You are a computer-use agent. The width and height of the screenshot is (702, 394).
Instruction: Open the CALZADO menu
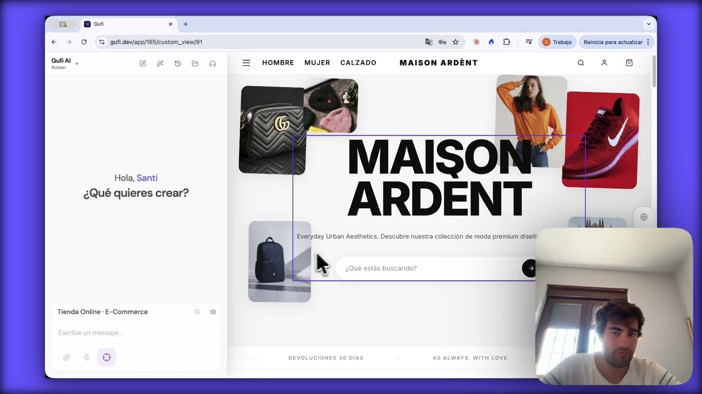coord(358,63)
